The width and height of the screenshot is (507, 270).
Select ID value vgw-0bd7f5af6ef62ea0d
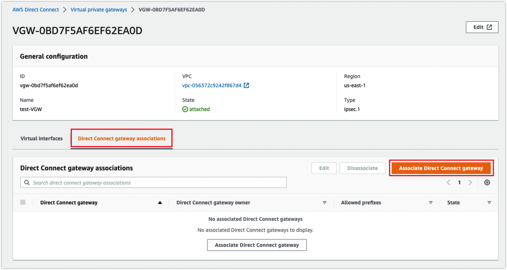coord(49,85)
